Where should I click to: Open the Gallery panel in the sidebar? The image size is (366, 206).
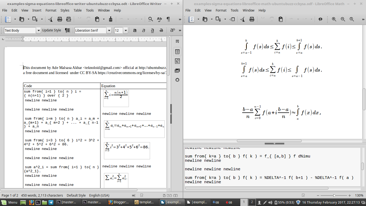[177, 71]
